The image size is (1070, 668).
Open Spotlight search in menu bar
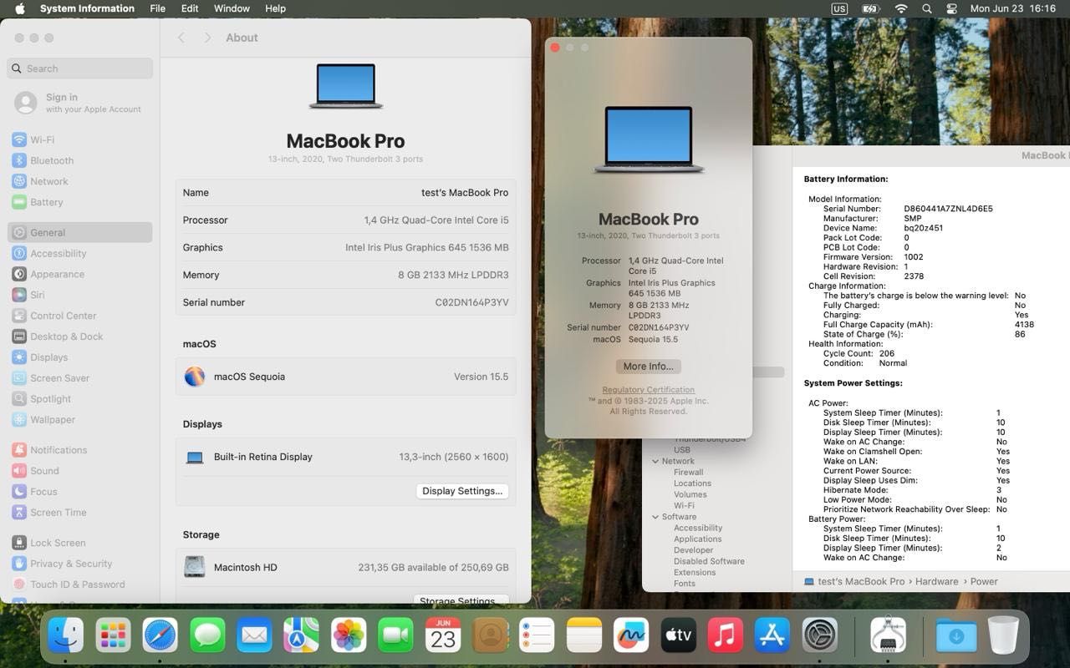tap(926, 8)
